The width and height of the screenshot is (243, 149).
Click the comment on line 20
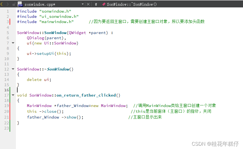pos(171,111)
